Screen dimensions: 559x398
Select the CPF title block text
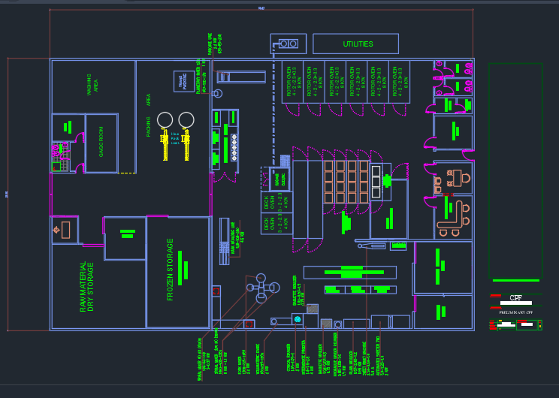[515, 298]
